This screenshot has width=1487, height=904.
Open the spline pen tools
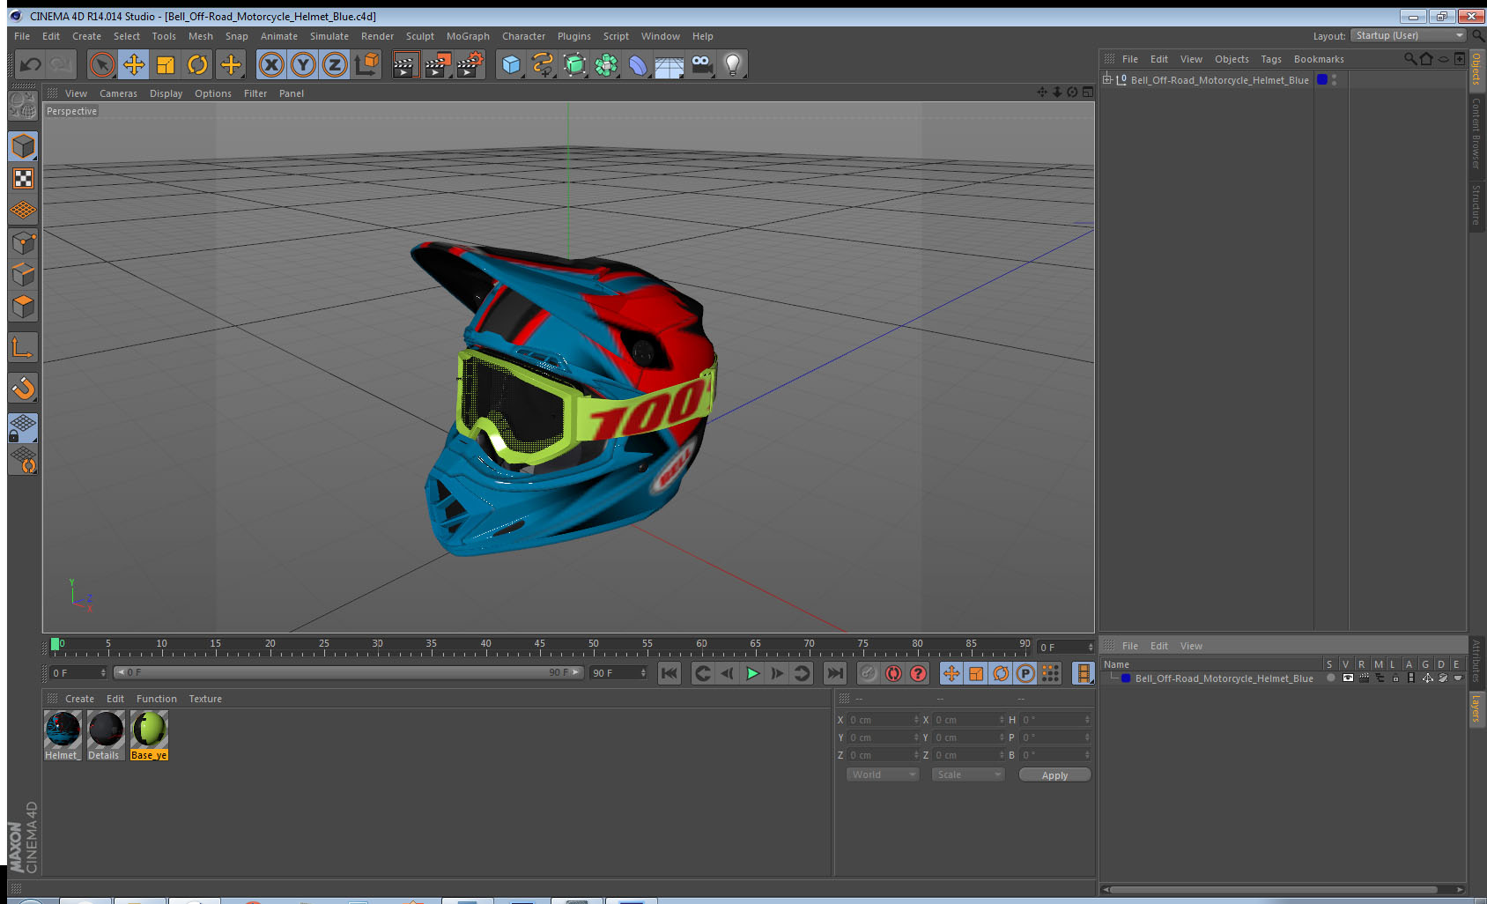543,64
